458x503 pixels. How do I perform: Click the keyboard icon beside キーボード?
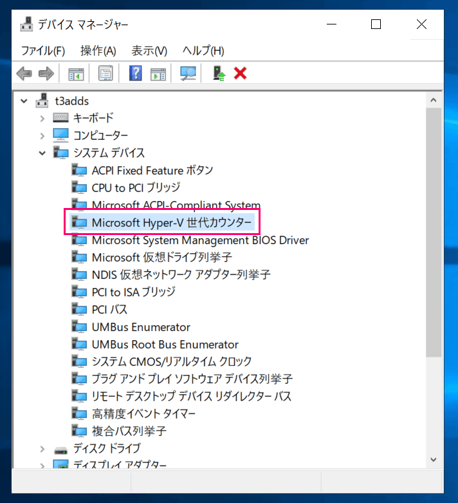(60, 117)
